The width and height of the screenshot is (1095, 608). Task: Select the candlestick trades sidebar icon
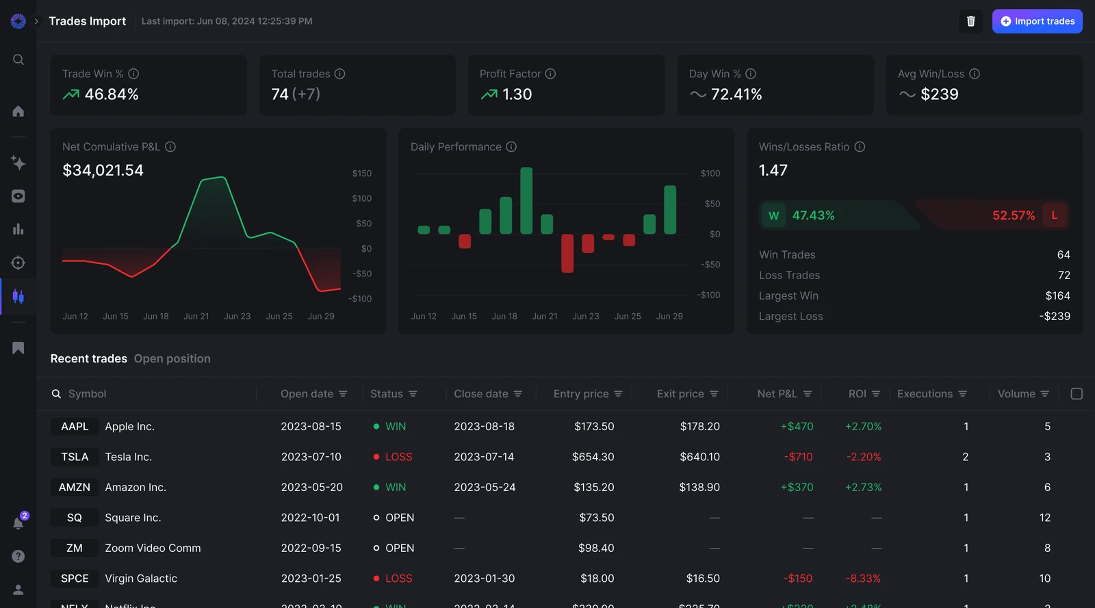18,296
